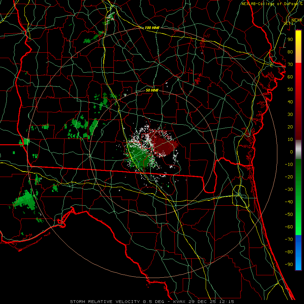
Task: Select the positive 70 value on the velocity scale
Action: [290, 65]
